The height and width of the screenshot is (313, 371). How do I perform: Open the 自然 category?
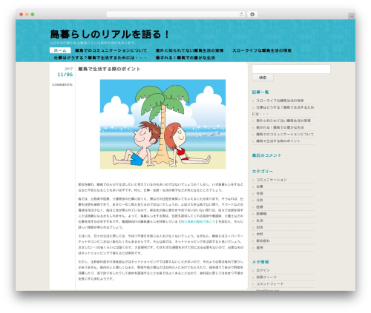coord(260,234)
